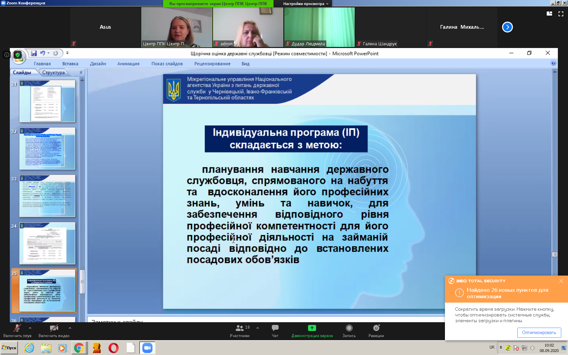Open the Участники participants panel

tap(240, 331)
